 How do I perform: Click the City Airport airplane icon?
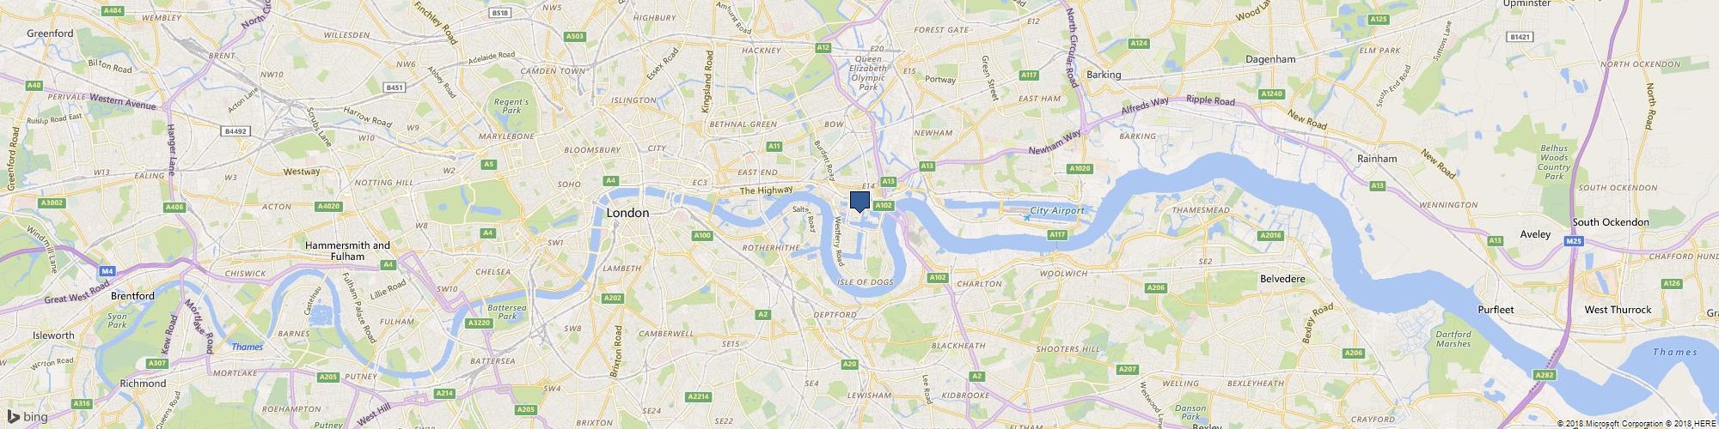tap(1026, 218)
